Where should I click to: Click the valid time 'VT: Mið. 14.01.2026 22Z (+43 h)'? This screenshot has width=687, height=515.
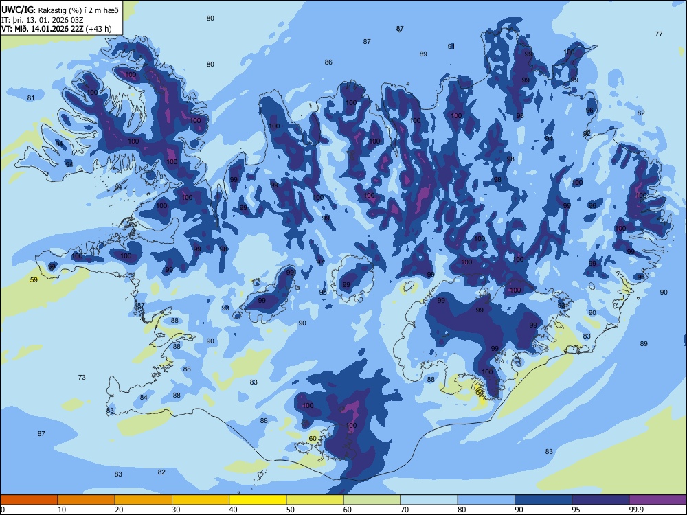56,29
